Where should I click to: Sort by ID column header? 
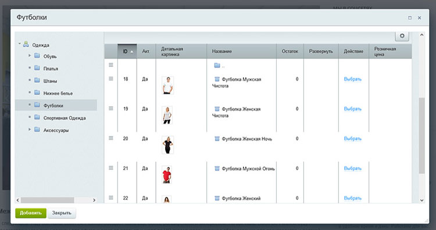(x=127, y=51)
